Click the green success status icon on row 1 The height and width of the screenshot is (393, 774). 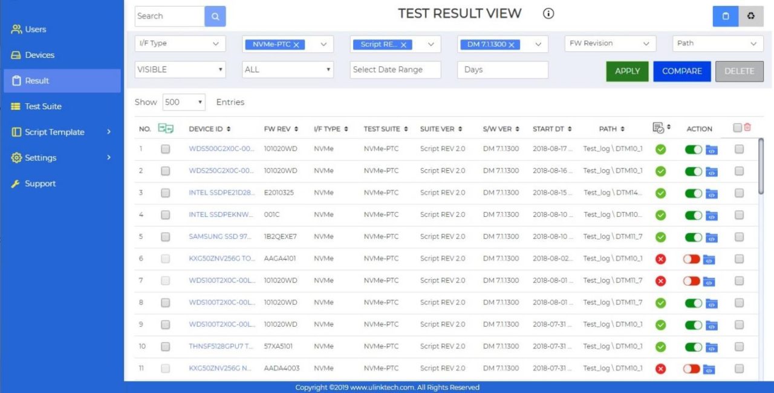(x=660, y=149)
